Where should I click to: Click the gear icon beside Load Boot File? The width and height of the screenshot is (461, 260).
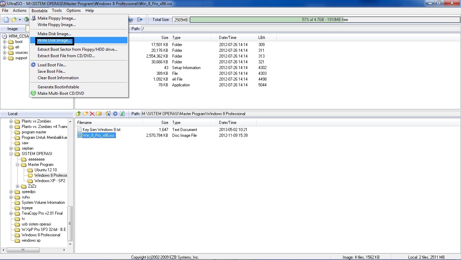(33, 65)
